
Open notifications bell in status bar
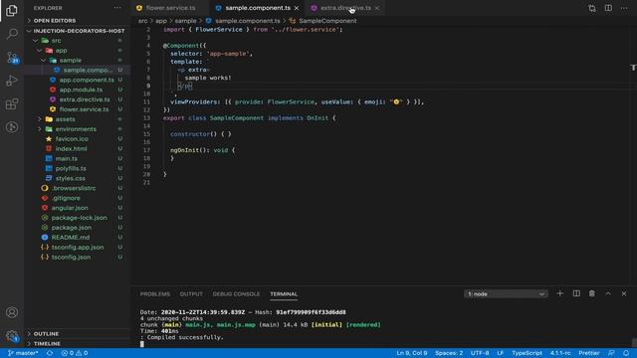pos(626,353)
